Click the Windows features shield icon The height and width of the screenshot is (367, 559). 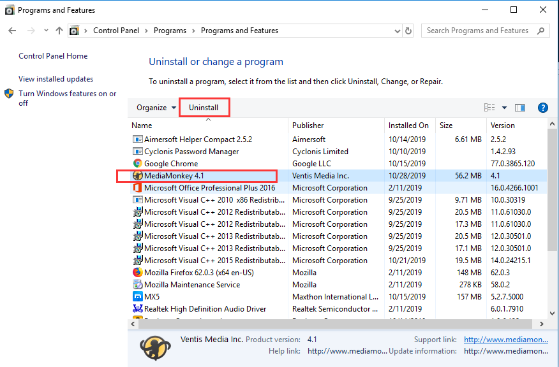pyautogui.click(x=9, y=94)
